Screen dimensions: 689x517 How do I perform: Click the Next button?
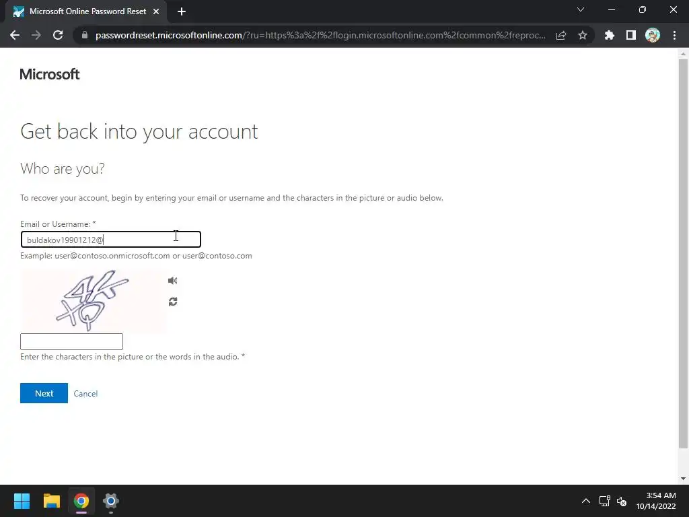coord(44,393)
